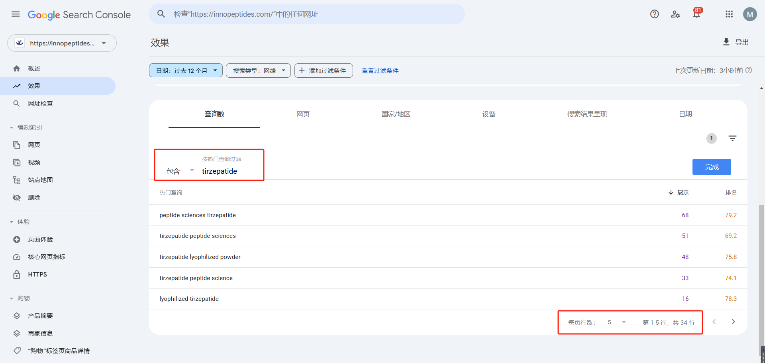Open the table filter rows icon

[x=732, y=138]
